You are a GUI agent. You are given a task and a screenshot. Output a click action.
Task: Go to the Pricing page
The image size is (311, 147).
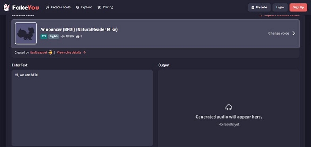click(105, 7)
